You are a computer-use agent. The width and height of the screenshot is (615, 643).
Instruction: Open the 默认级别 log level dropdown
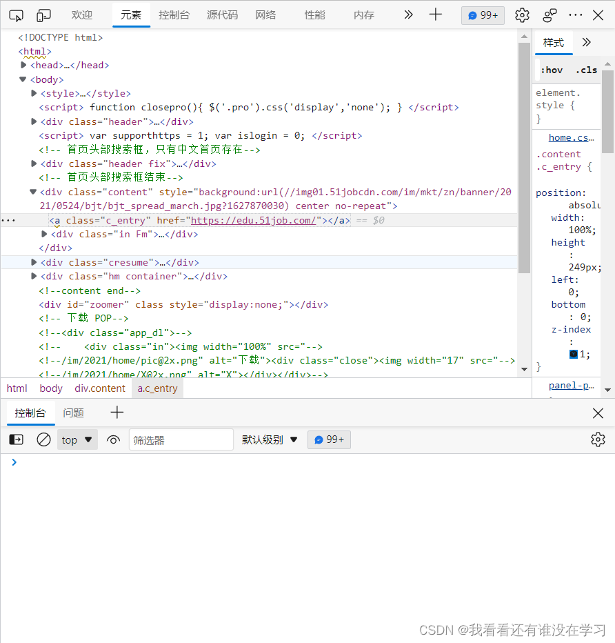pos(269,439)
